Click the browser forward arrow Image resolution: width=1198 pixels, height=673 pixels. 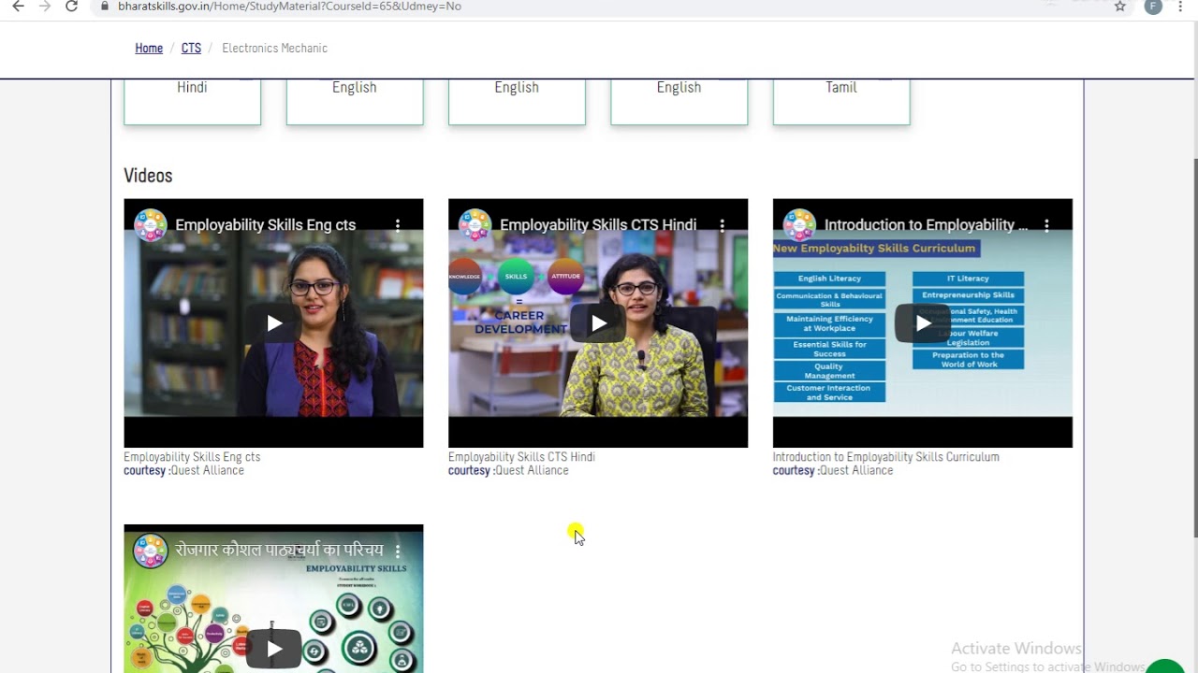click(44, 6)
